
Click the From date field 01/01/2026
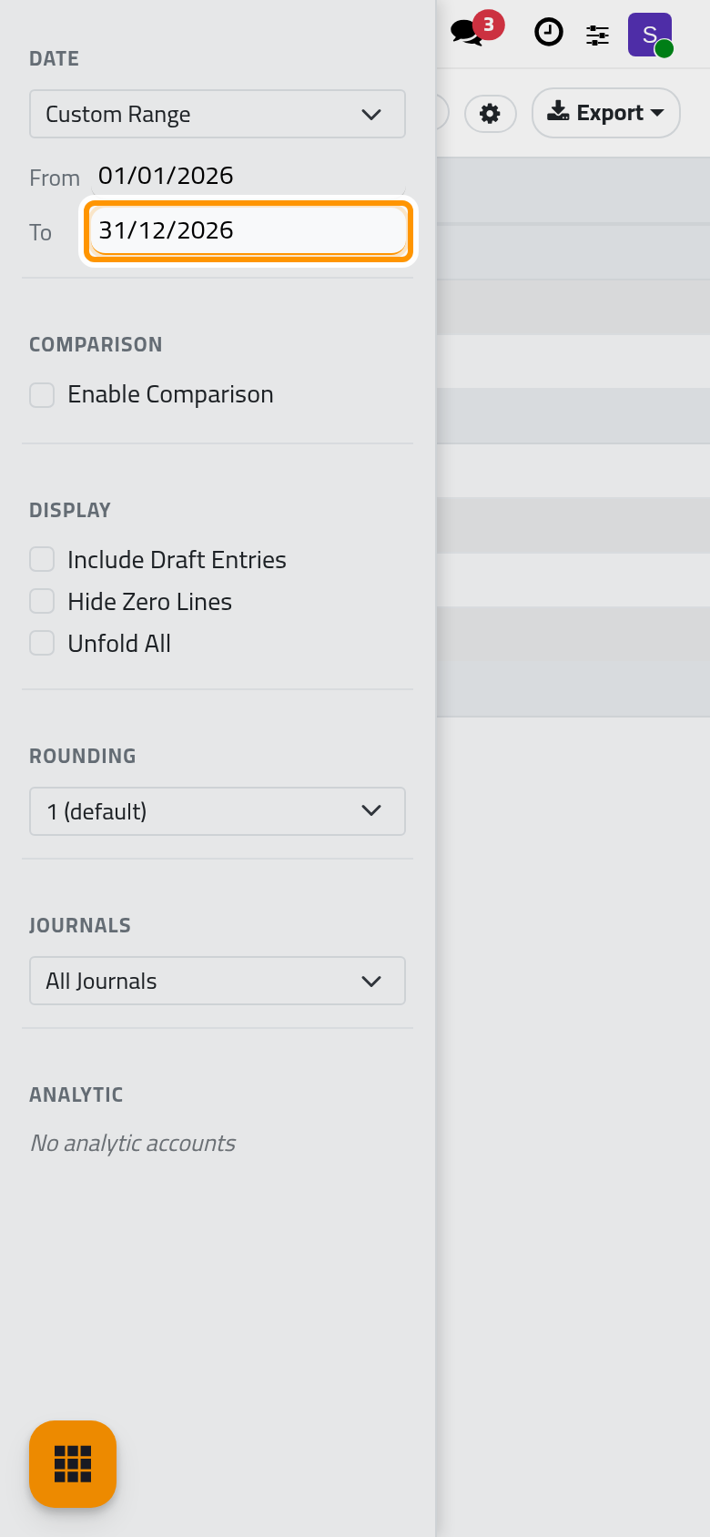pyautogui.click(x=248, y=176)
